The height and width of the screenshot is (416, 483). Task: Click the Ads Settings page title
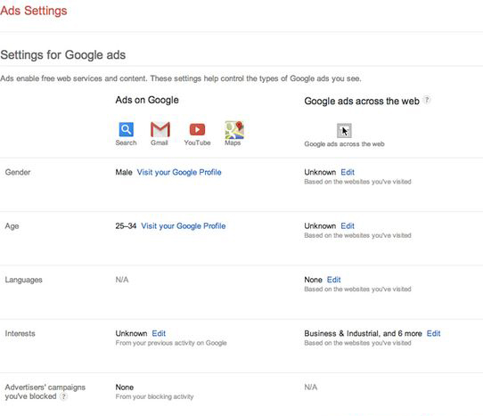[34, 11]
